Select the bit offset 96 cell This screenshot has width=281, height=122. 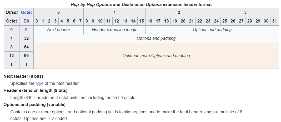[26, 56]
